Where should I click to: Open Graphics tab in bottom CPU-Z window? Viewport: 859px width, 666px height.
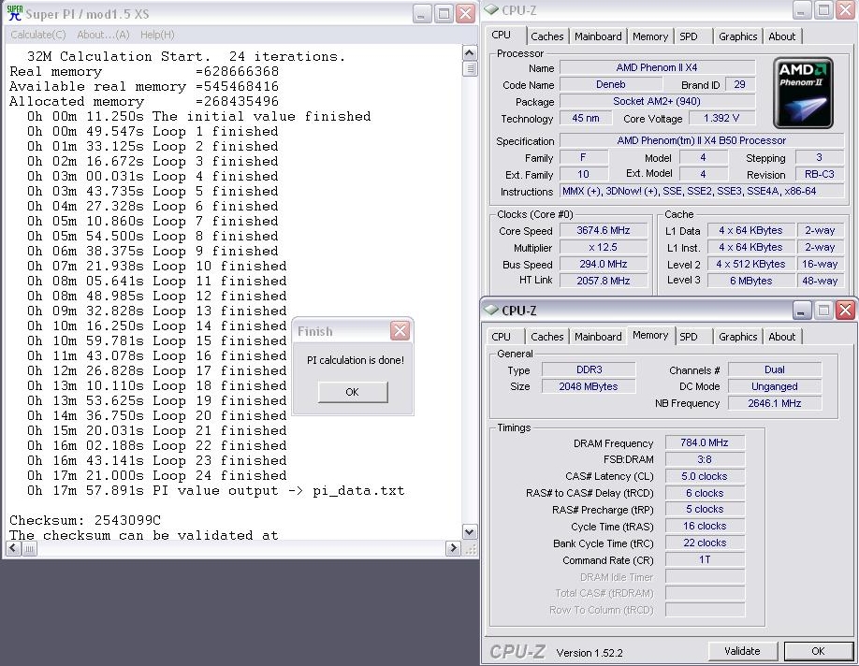[x=737, y=337]
